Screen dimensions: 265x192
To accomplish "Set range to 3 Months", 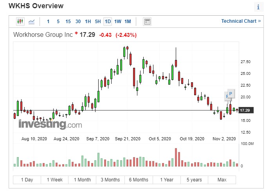I will pos(110,180).
